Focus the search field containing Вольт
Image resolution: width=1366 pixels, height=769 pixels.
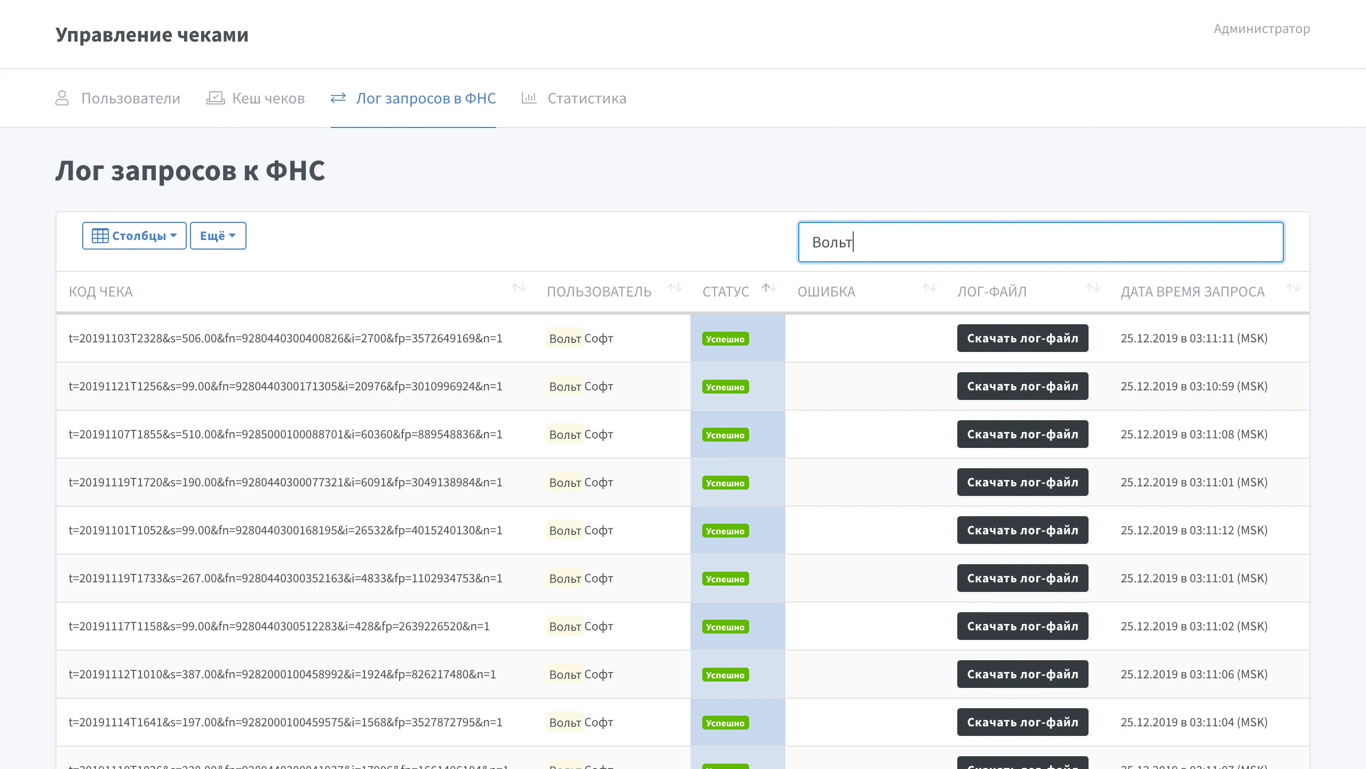[x=1041, y=242]
